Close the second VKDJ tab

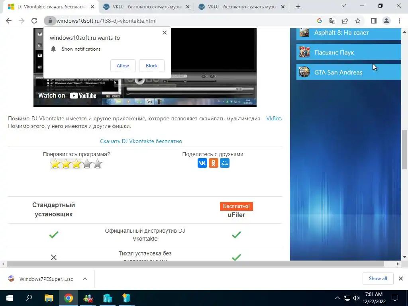coord(188,7)
